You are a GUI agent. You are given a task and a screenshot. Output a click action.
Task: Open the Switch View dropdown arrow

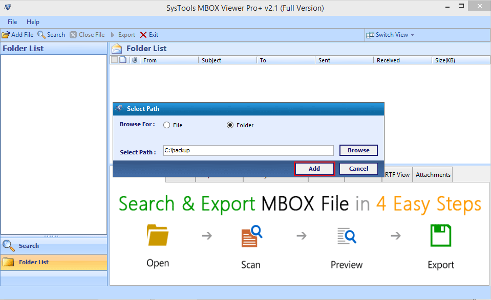[412, 35]
